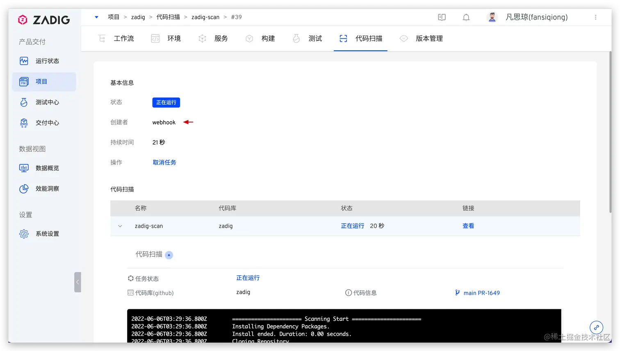Click the branch icon beside main PR-1649
This screenshot has height=351, width=620.
[x=457, y=292]
